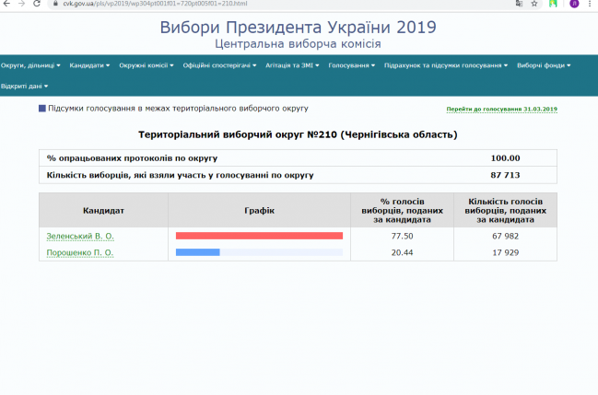Bookmark this page with the star icon
Viewport: 598px width, 395px height.
(534, 5)
